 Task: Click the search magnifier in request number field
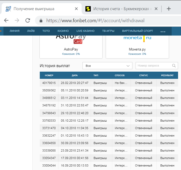point(174,65)
